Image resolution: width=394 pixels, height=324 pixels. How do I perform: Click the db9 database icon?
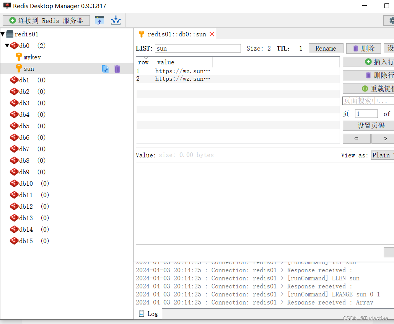tap(14, 172)
